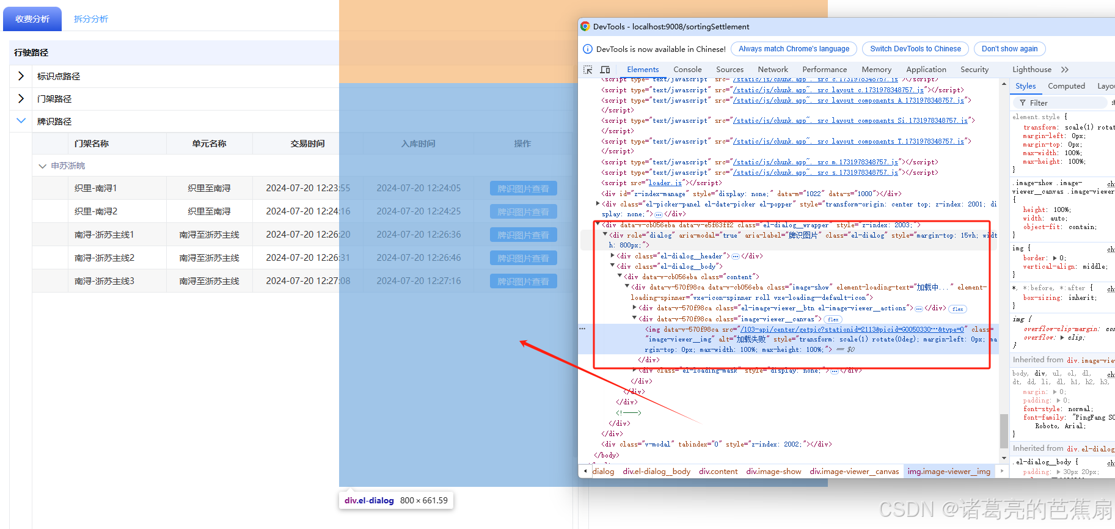1115x529 pixels.
Task: Select div.image-show in breadcrumb
Action: coord(773,472)
